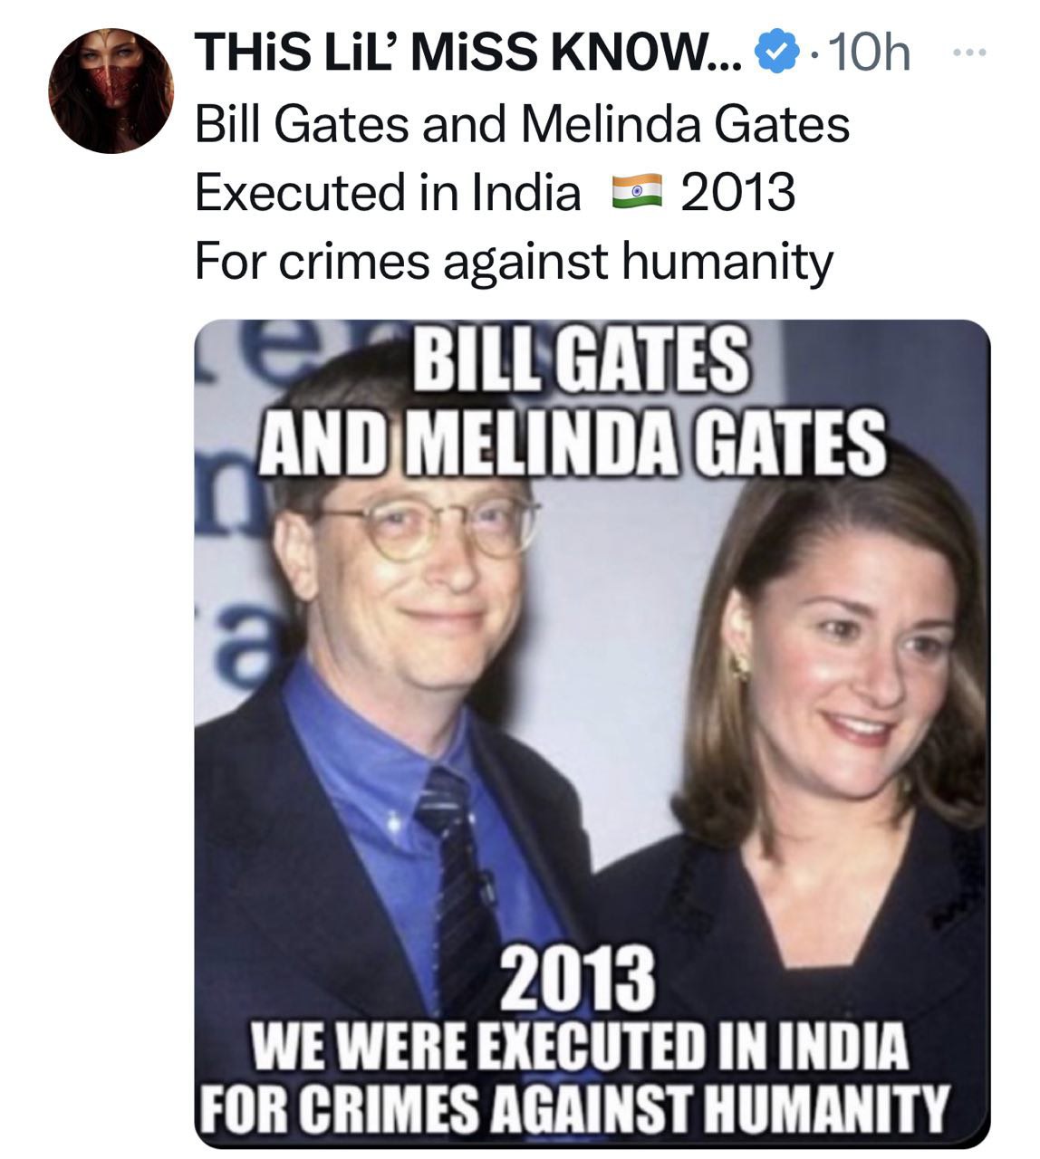Click the 2013 text after the flag
Viewport: 1040px width, 1159px height.
point(737,193)
